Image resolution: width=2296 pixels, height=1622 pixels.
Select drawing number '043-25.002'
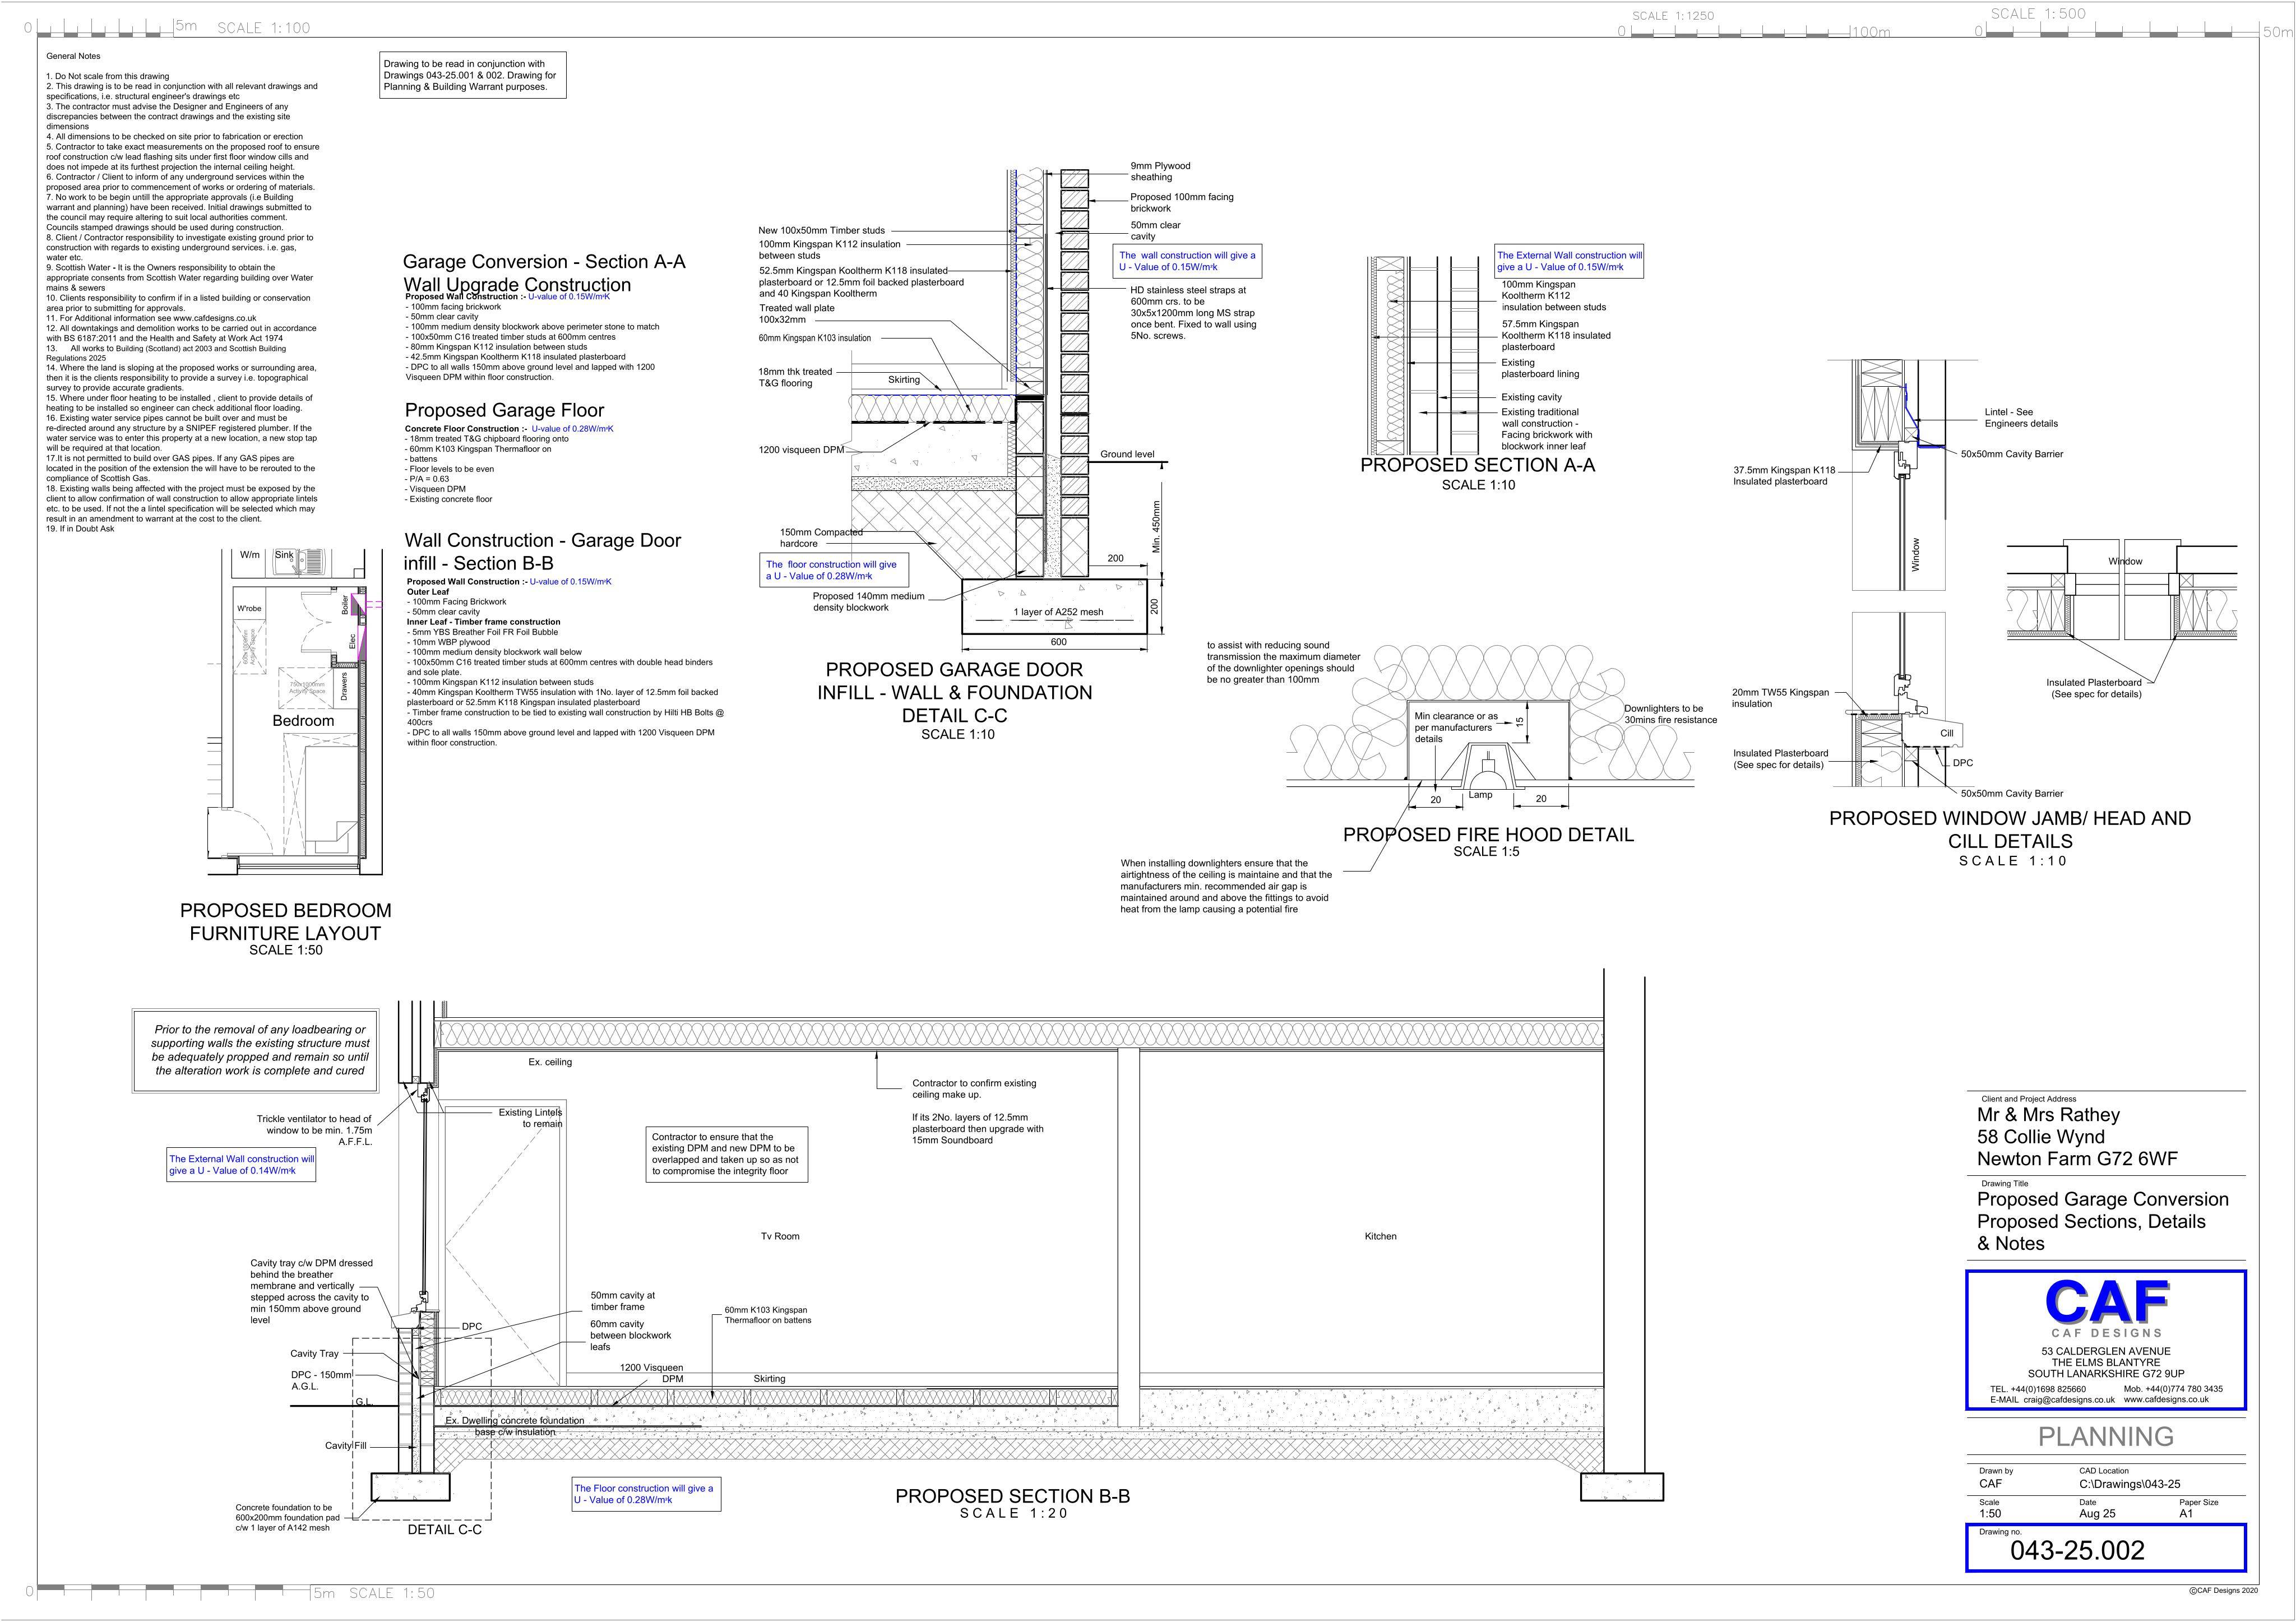[x=2077, y=1550]
